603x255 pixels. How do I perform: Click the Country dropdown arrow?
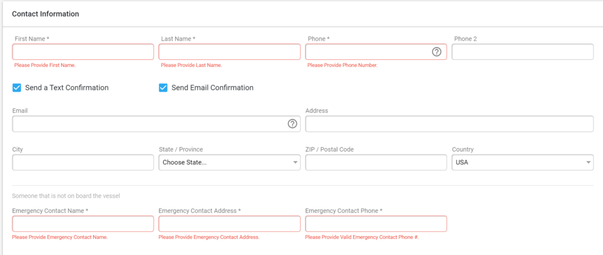click(x=588, y=163)
